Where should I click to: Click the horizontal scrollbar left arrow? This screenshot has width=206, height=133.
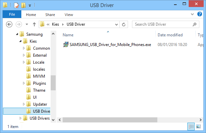pos(60,120)
